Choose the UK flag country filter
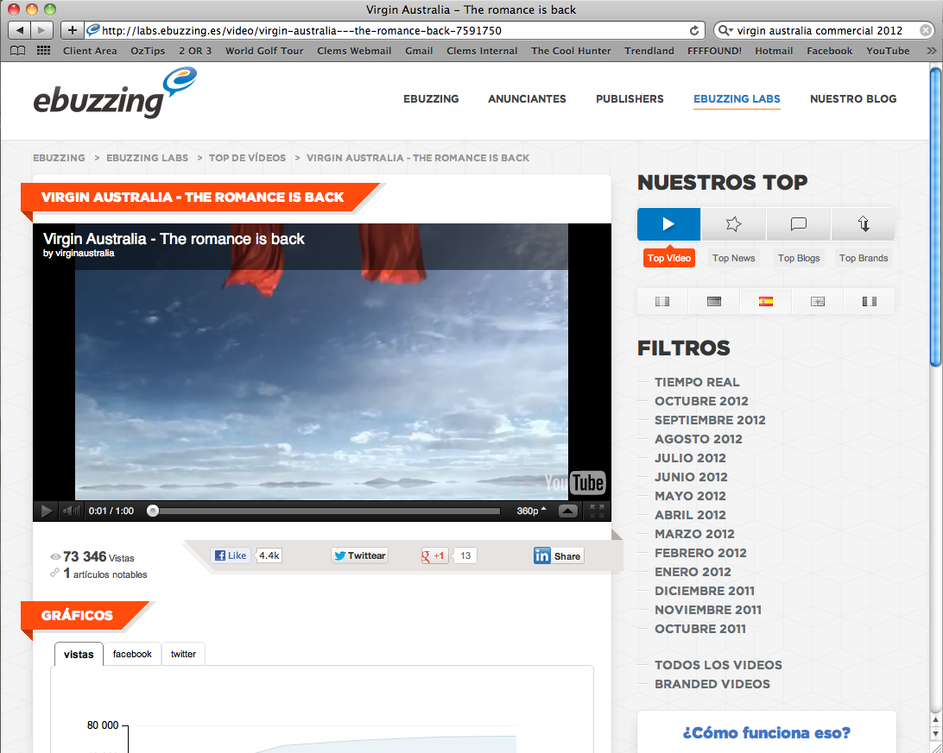The width and height of the screenshot is (943, 753). (817, 301)
